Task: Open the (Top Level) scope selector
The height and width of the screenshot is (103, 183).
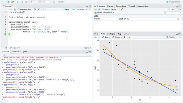Action: (15, 48)
